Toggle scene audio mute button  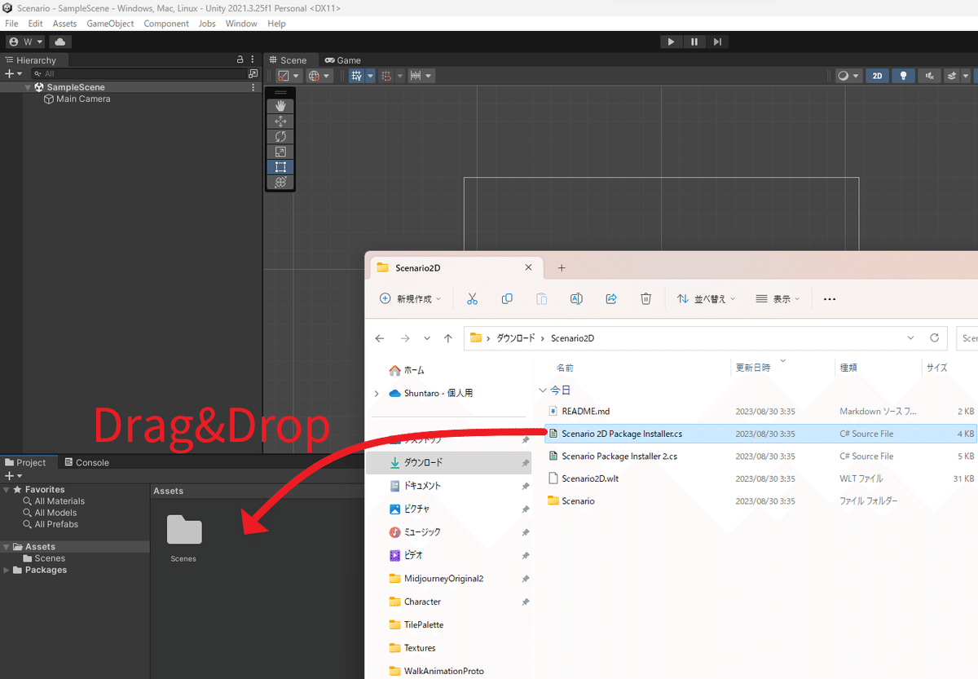929,76
